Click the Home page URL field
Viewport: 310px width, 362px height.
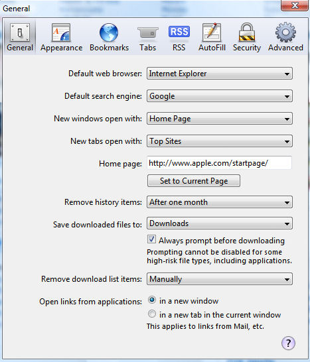coord(219,163)
